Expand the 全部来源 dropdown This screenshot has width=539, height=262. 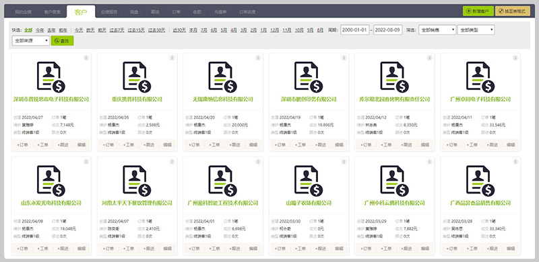coord(30,41)
